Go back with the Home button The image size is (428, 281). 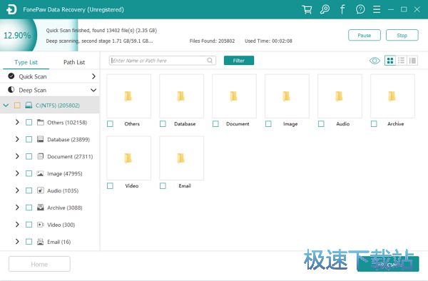pyautogui.click(x=39, y=264)
